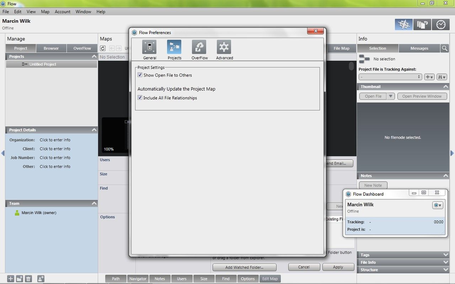The image size is (455, 284).
Task: Click the file versions icon in header
Action: tap(422, 24)
